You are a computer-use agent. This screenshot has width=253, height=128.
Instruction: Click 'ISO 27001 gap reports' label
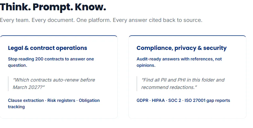click(207, 100)
